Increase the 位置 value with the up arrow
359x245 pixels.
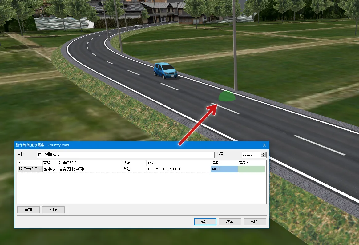pyautogui.click(x=263, y=153)
